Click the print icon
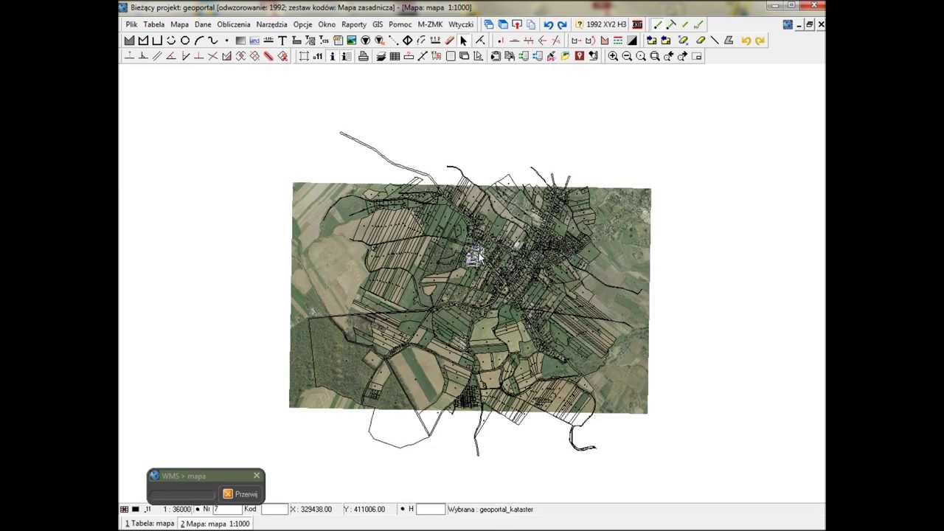The height and width of the screenshot is (531, 944). tap(363, 56)
